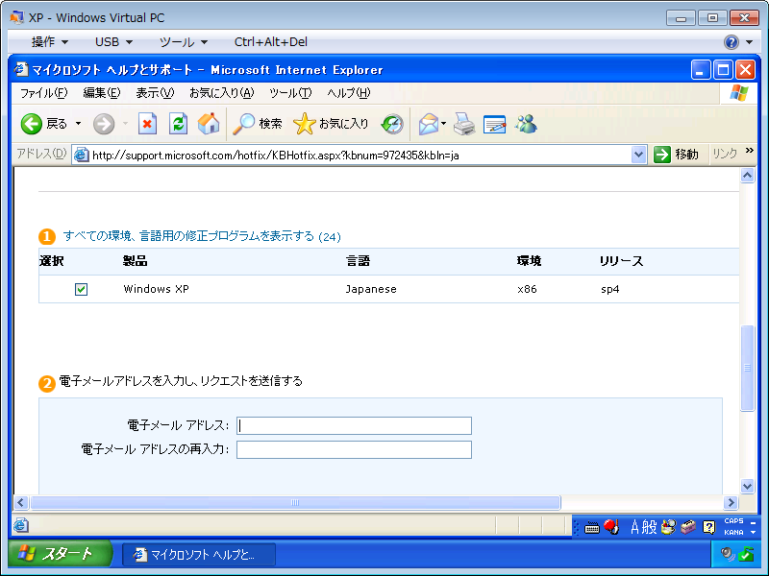
Task: Open the IME pad icon on the language bar
Action: (668, 527)
